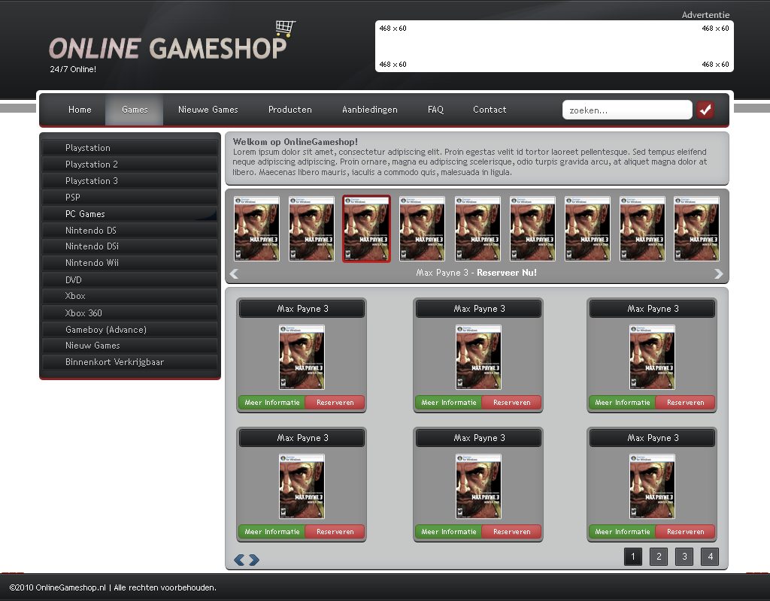Click Meer Informatie on top-right product card
The height and width of the screenshot is (601, 770).
pyautogui.click(x=623, y=403)
